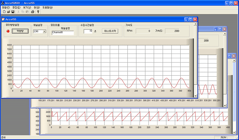Click the NUM status bar indicator

[x=224, y=137]
